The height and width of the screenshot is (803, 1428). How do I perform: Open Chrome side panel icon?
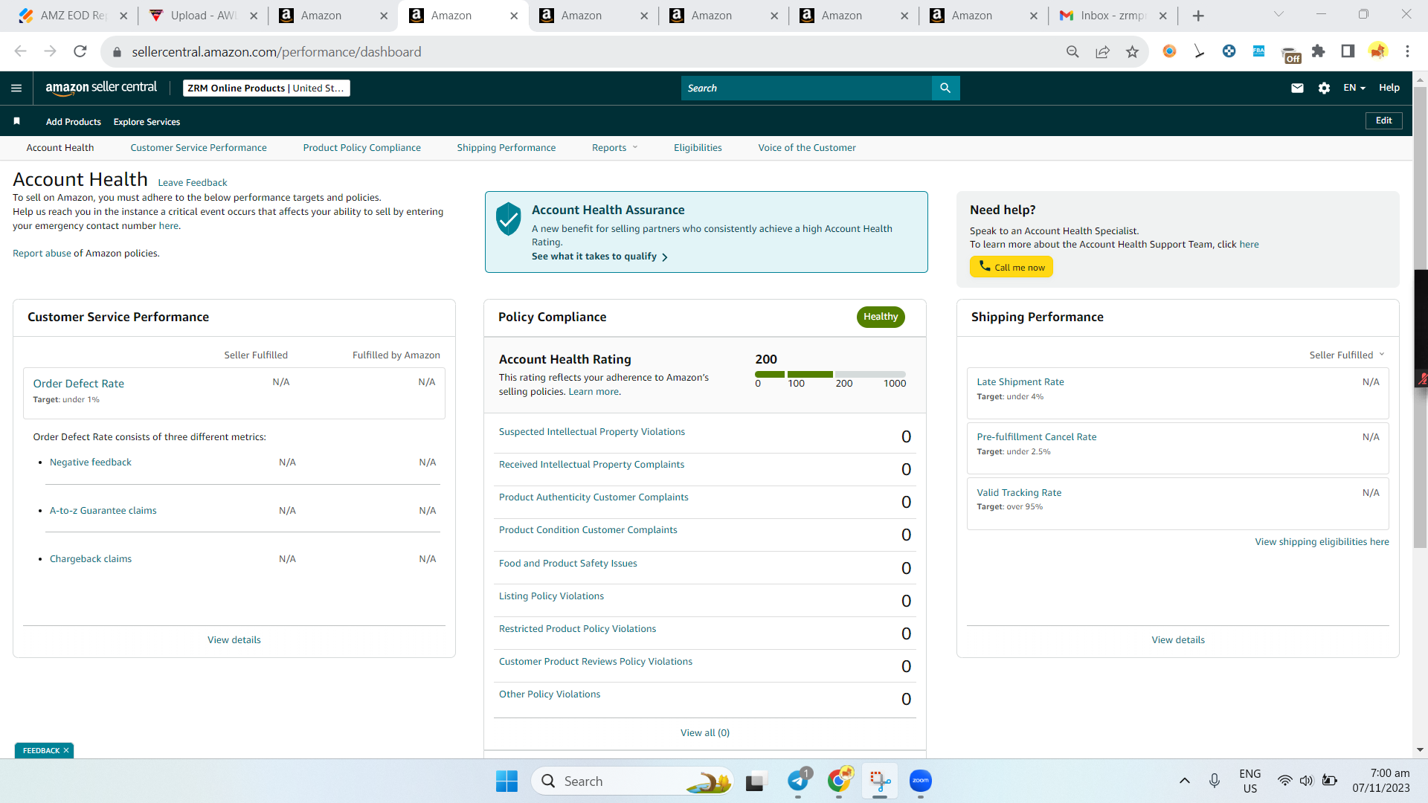(x=1348, y=51)
